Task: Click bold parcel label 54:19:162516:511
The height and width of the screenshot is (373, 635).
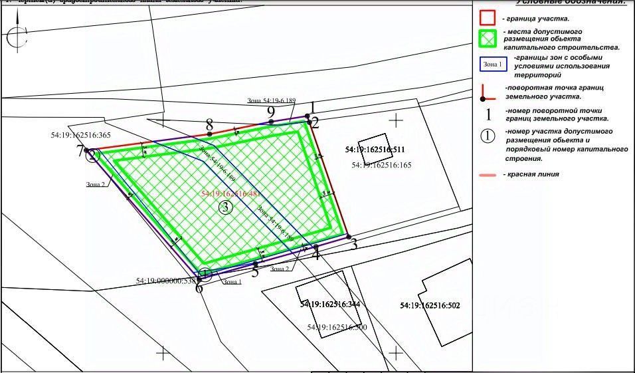Action: 375,150
